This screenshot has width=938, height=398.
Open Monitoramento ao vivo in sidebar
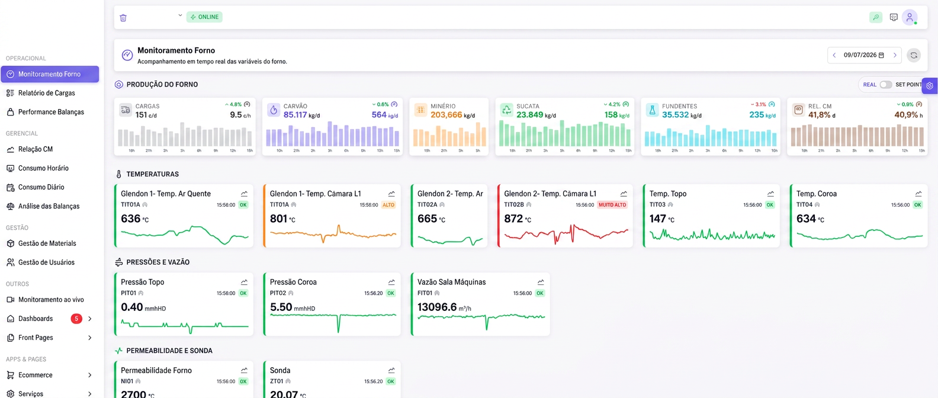50,300
